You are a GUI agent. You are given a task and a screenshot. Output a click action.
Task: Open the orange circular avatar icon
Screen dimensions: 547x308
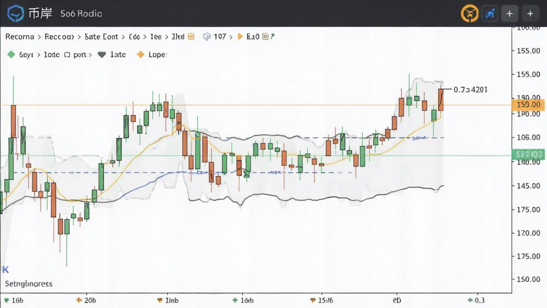470,13
